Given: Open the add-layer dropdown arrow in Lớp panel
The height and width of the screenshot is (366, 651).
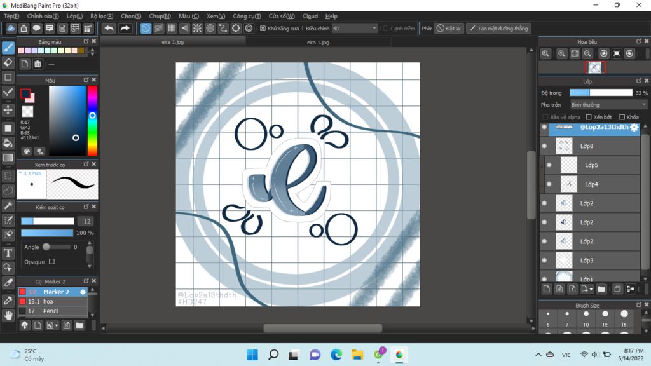Looking at the screenshot, I should [591, 289].
